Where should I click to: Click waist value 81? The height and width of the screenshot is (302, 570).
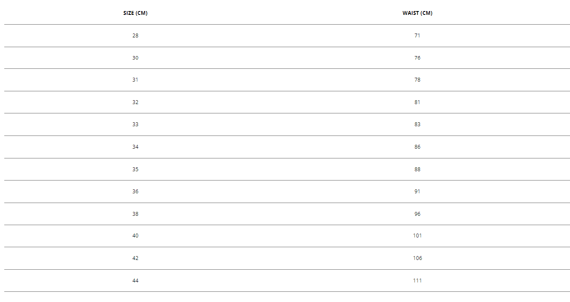pyautogui.click(x=417, y=102)
